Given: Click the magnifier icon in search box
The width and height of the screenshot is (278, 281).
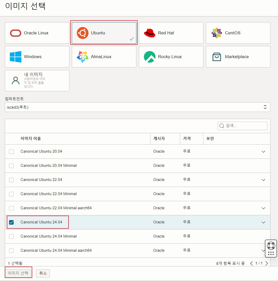Looking at the screenshot, I should tap(222, 126).
